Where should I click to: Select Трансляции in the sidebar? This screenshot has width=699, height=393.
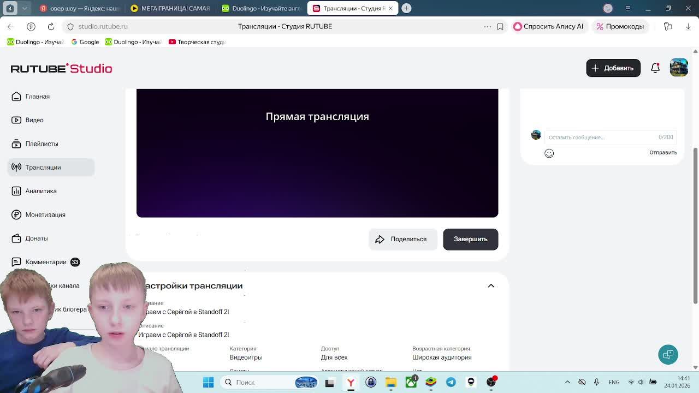(51, 167)
